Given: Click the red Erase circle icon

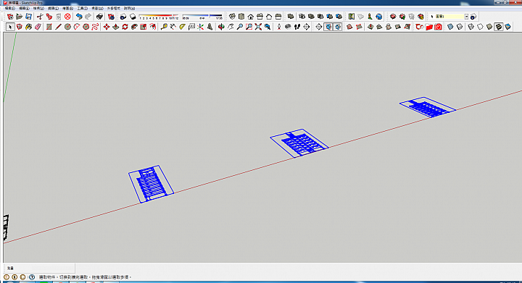Looking at the screenshot, I should point(67,16).
